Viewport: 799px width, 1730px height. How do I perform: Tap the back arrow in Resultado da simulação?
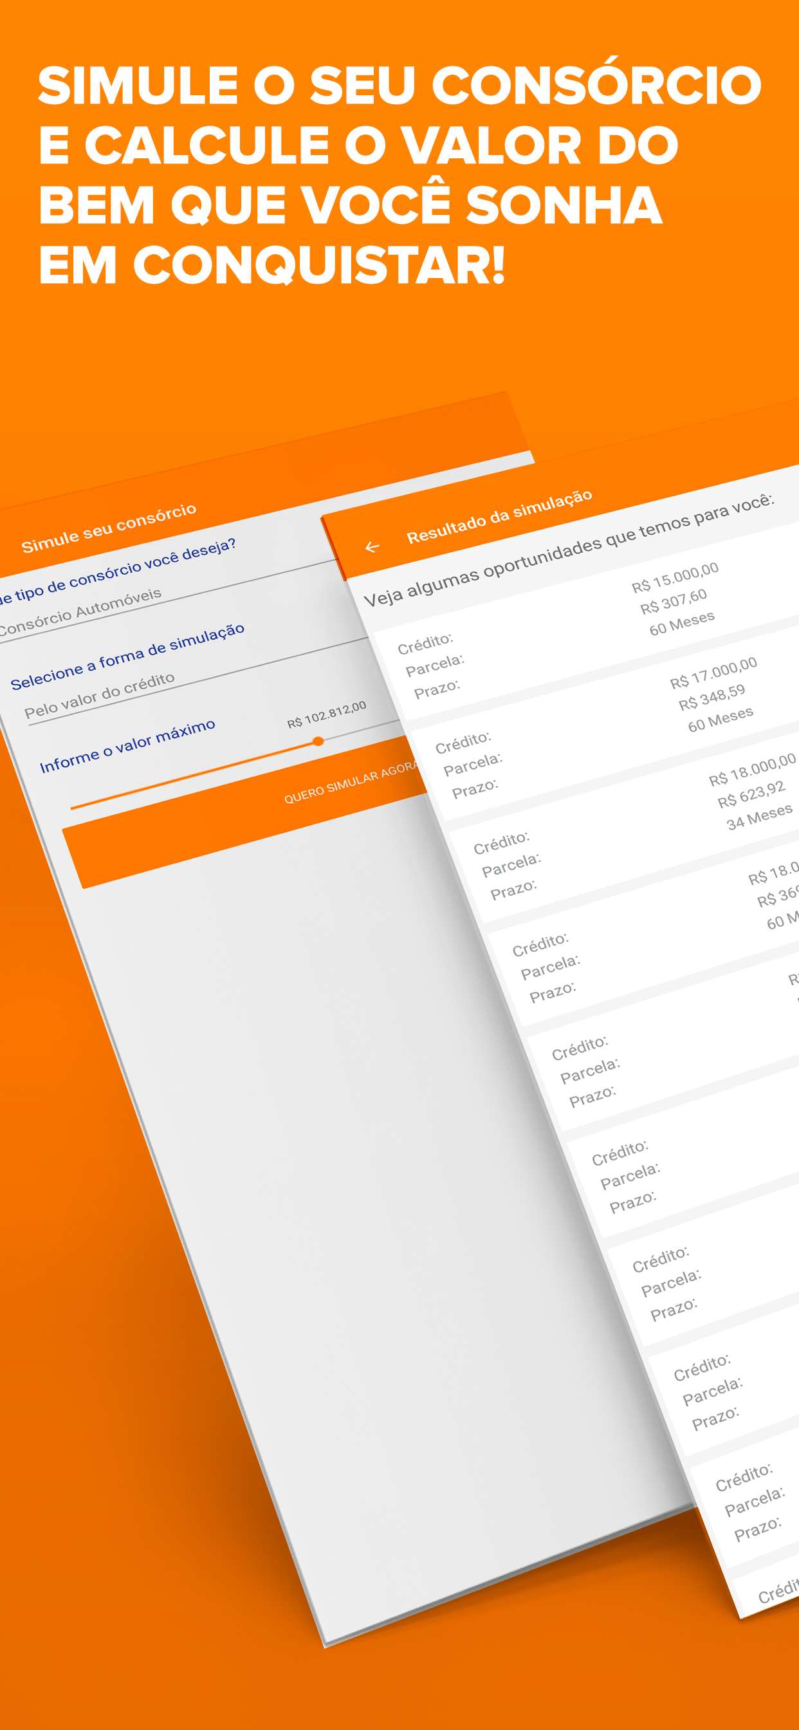click(x=372, y=546)
